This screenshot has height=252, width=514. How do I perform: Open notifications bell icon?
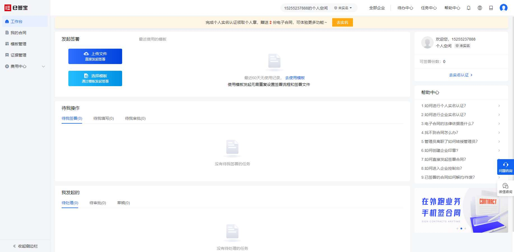(469, 8)
